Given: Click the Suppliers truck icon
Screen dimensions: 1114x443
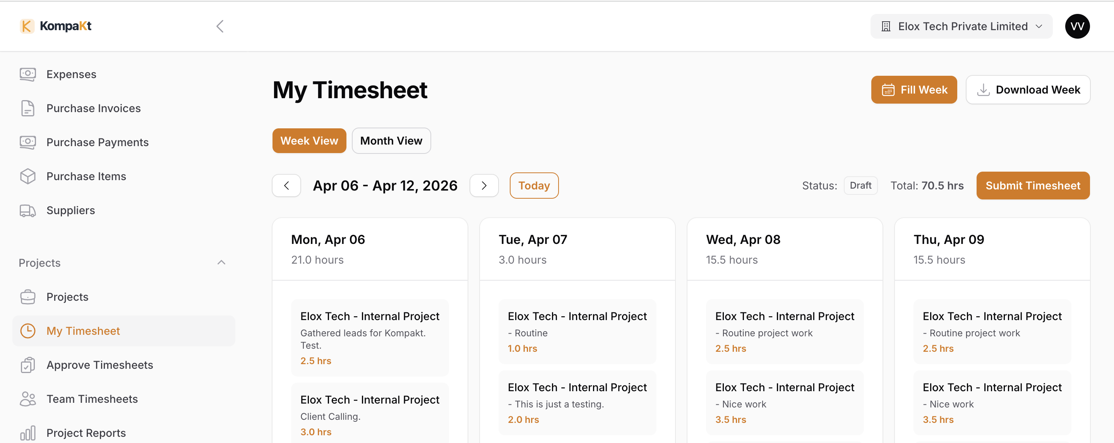Looking at the screenshot, I should [28, 210].
